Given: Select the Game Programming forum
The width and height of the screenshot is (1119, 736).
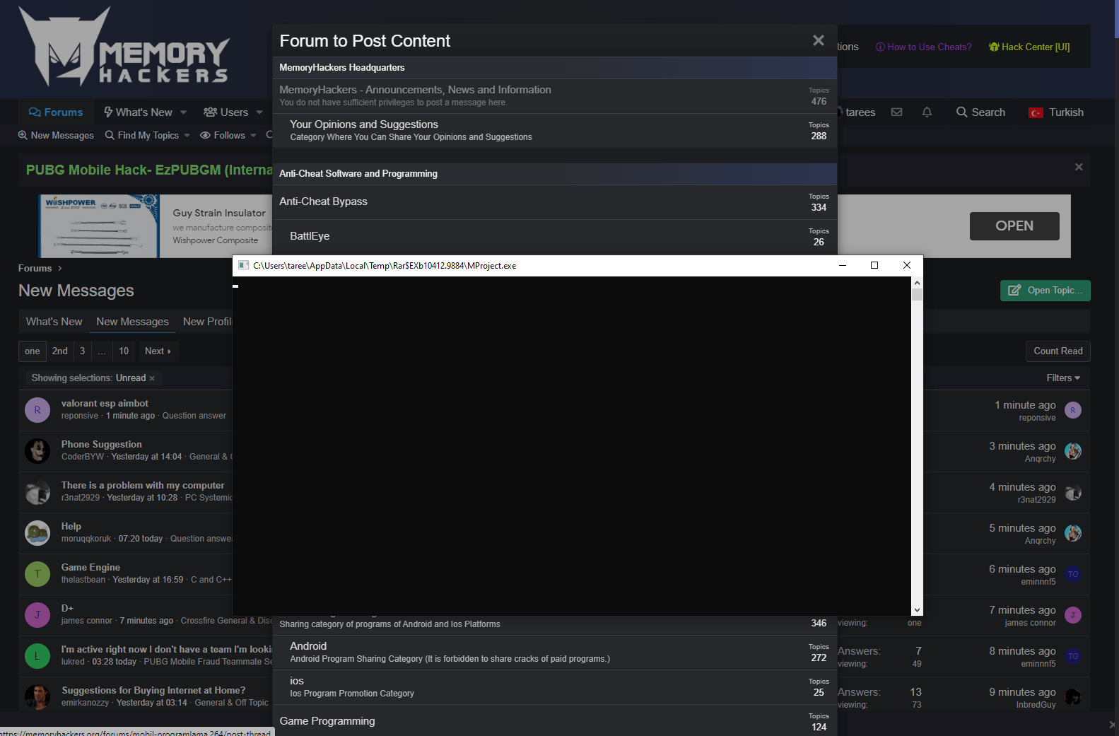Looking at the screenshot, I should coord(555,720).
